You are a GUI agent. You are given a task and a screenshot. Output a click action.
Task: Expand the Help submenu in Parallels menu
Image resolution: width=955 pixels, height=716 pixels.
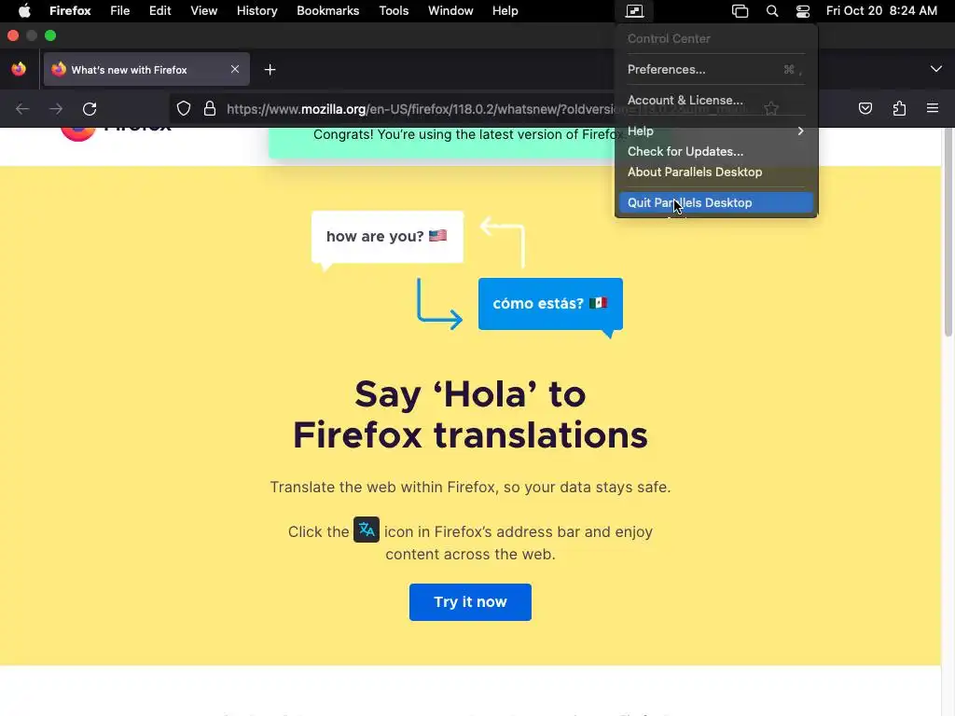(x=715, y=131)
